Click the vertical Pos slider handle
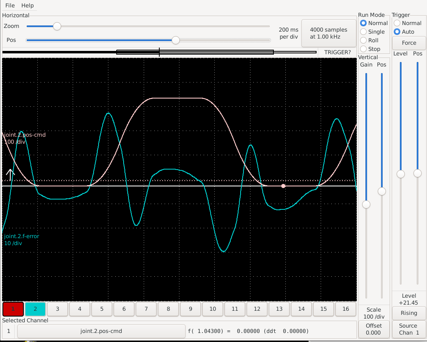 click(x=382, y=191)
